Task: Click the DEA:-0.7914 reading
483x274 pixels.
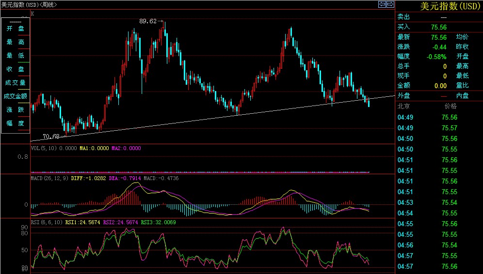Action: 125,178
